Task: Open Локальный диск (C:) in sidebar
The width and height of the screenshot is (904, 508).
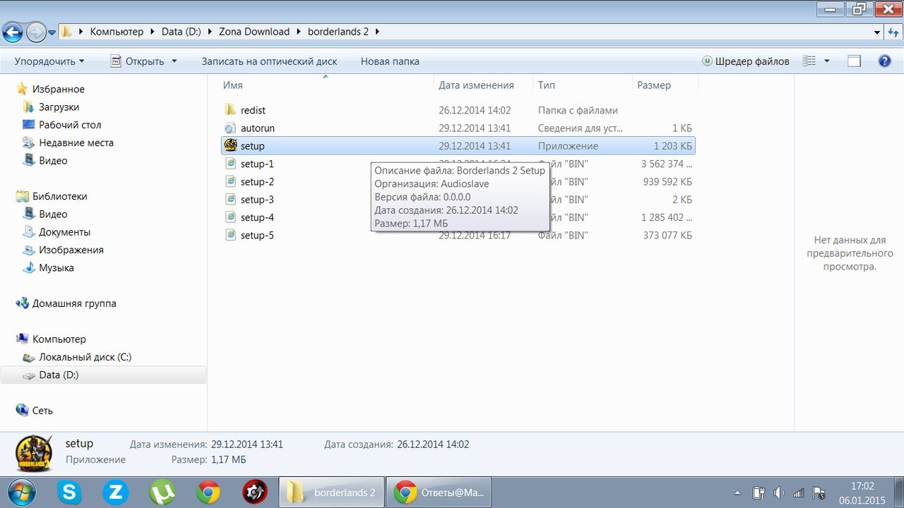Action: (85, 357)
